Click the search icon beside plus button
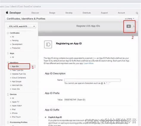The width and height of the screenshot is (141, 126). click(134, 26)
